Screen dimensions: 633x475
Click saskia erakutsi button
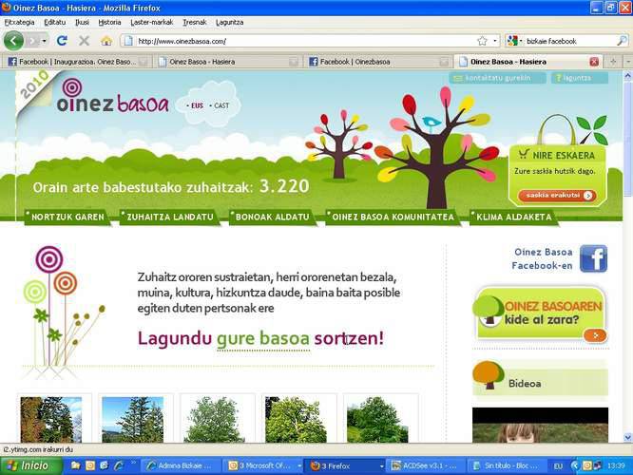[x=557, y=196]
